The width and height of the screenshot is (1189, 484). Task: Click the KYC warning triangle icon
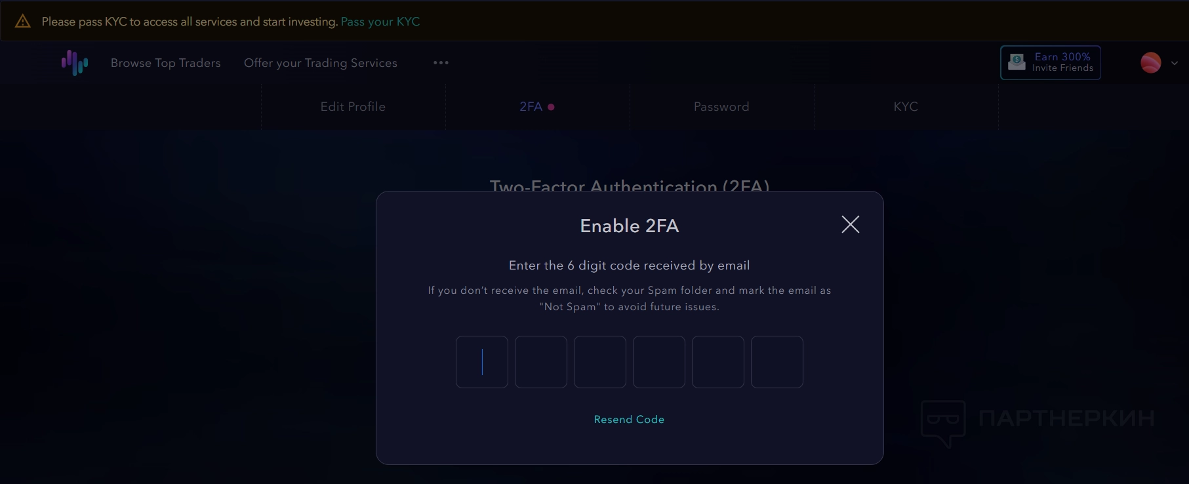point(23,22)
